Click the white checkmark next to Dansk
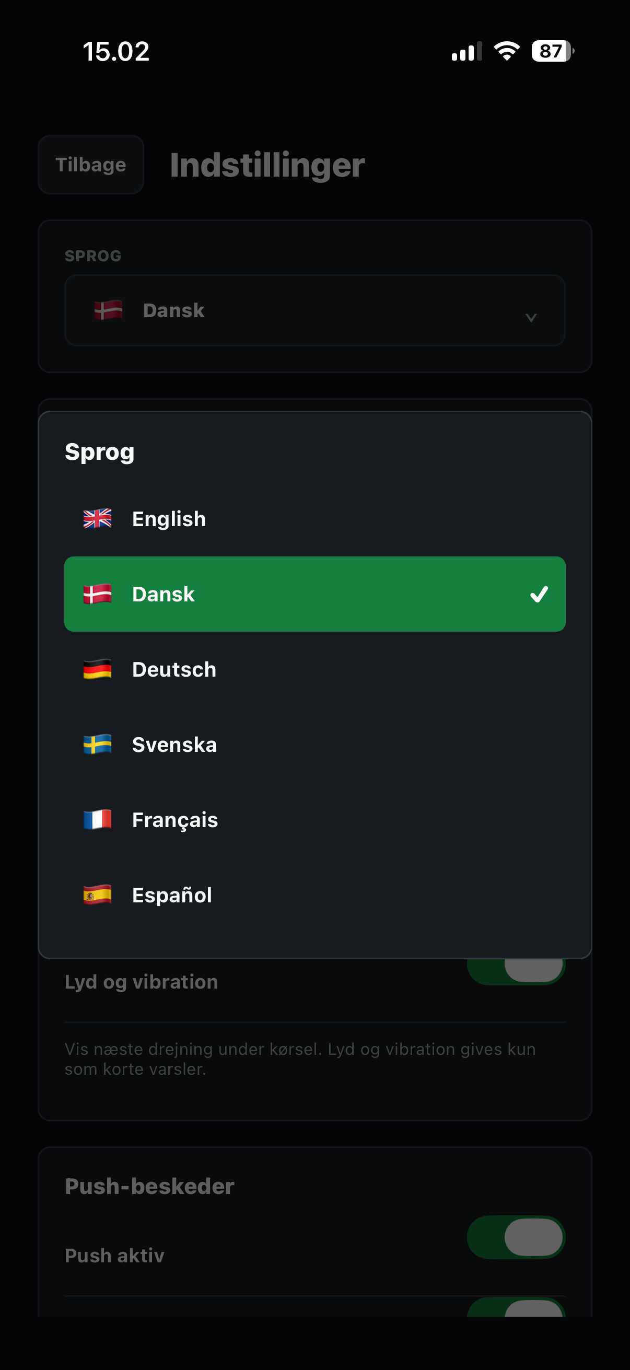 tap(539, 594)
